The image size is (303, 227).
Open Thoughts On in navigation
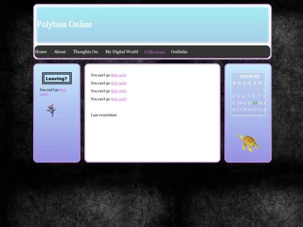85,52
